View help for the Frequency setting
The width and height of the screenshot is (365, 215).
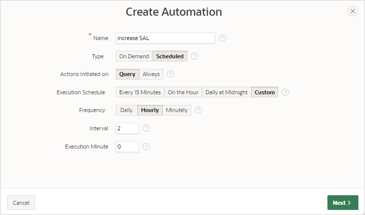pyautogui.click(x=198, y=110)
